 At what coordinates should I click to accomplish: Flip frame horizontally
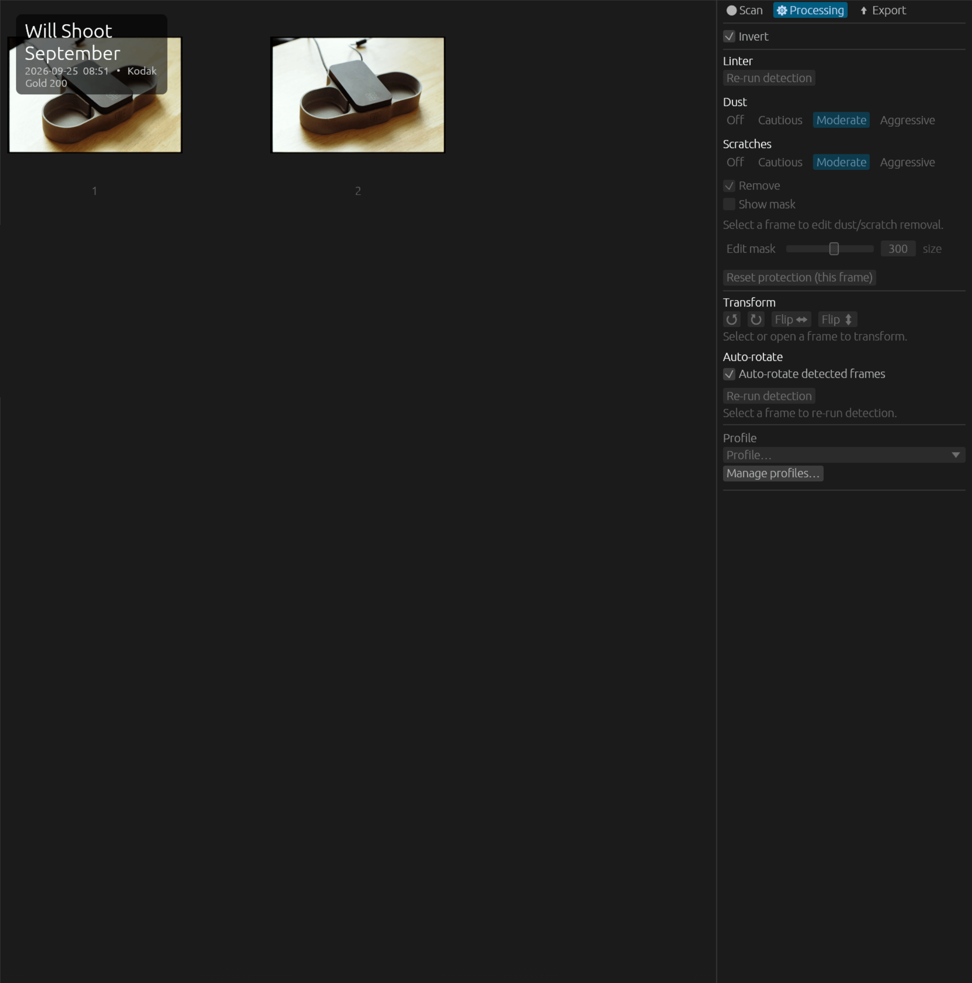tap(791, 320)
